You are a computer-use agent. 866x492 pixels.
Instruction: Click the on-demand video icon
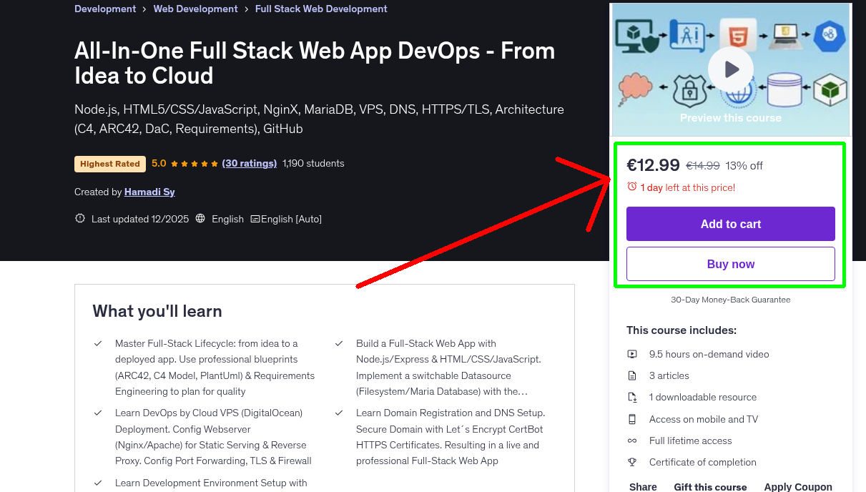[632, 354]
